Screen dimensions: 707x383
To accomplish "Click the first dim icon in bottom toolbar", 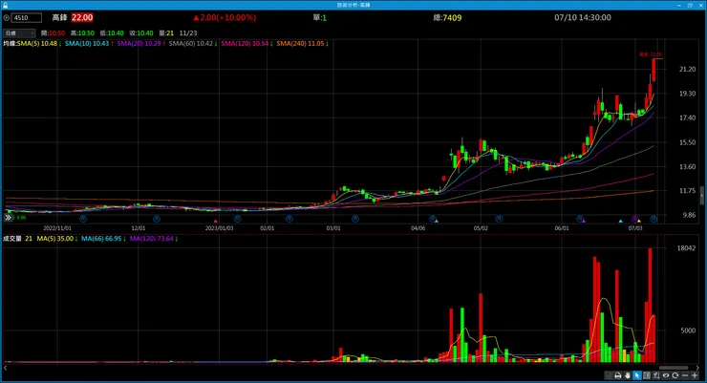I will click(x=609, y=375).
